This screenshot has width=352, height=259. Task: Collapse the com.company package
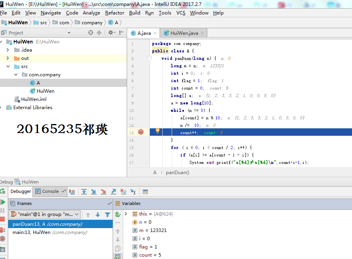click(x=16, y=75)
